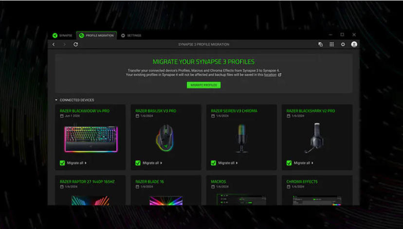Expand Migrate all arrow for Seiren V3 Chroma
The image size is (403, 229).
coord(238,163)
